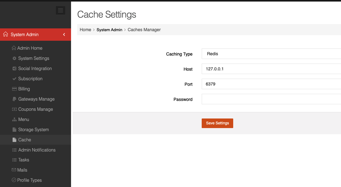Click System Admin in breadcrumb
This screenshot has height=187, width=341.
[109, 30]
